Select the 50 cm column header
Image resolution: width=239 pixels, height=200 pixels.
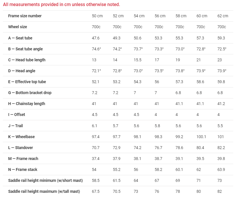tap(97, 16)
